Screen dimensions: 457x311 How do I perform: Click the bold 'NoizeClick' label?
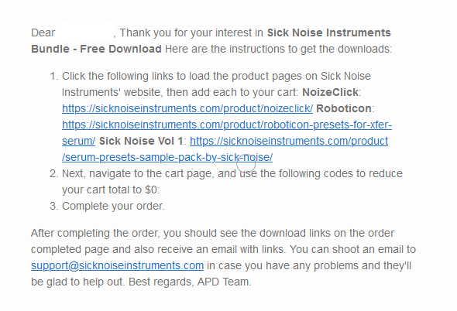click(x=330, y=92)
